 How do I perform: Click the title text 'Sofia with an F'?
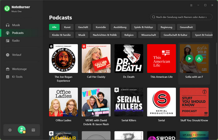[x=194, y=77]
